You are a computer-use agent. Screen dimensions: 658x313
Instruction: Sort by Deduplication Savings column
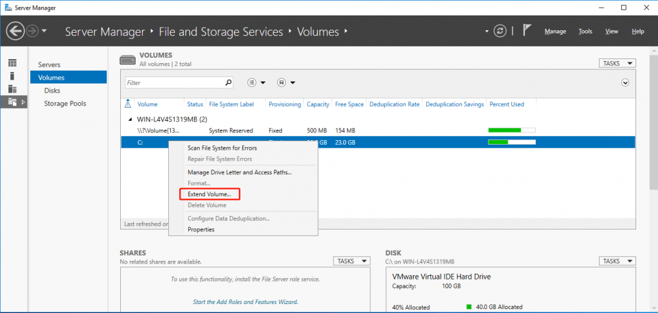coord(455,105)
